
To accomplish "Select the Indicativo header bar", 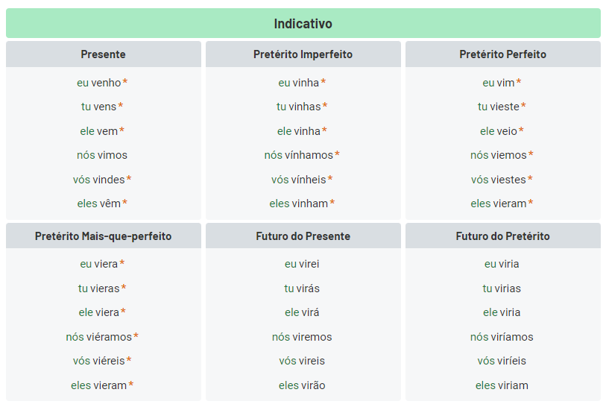I will click(303, 24).
